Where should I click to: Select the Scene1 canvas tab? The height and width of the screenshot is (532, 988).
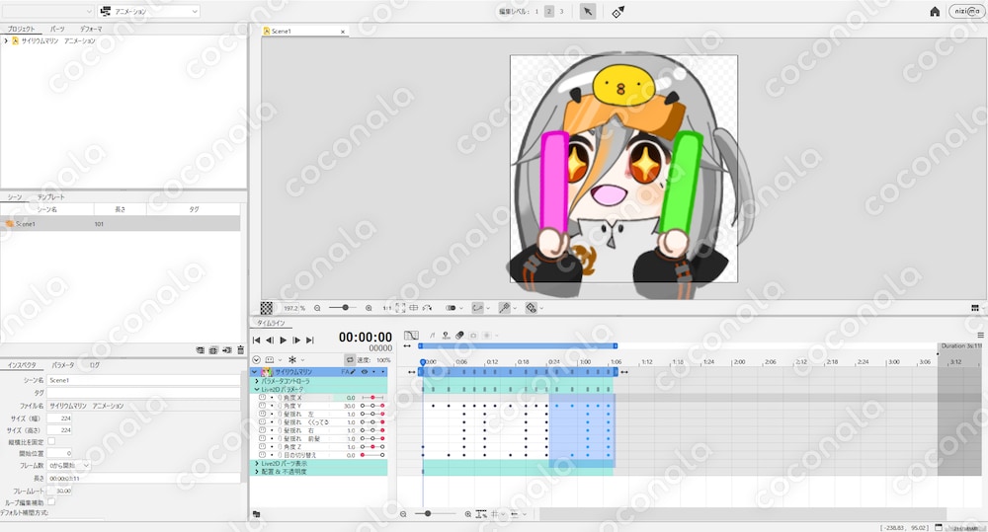tap(303, 31)
